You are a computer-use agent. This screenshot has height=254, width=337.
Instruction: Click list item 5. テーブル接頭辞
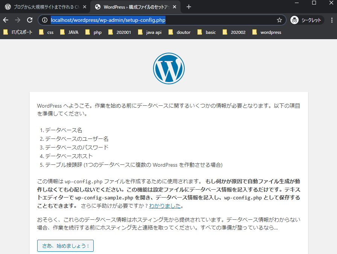click(x=131, y=165)
